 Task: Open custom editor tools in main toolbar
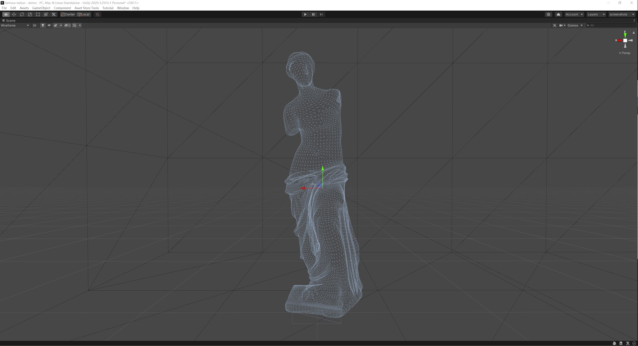(x=54, y=15)
